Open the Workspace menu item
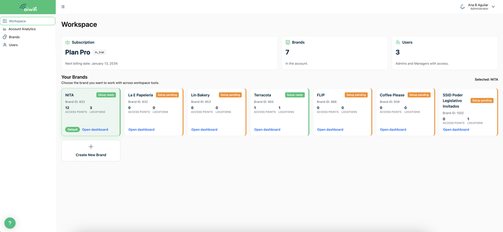The image size is (503, 232). [27, 21]
